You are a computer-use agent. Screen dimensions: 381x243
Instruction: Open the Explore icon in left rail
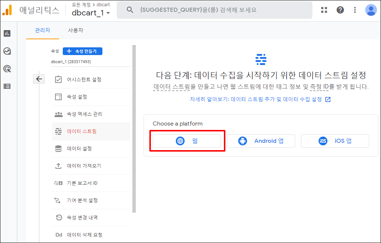point(7,51)
